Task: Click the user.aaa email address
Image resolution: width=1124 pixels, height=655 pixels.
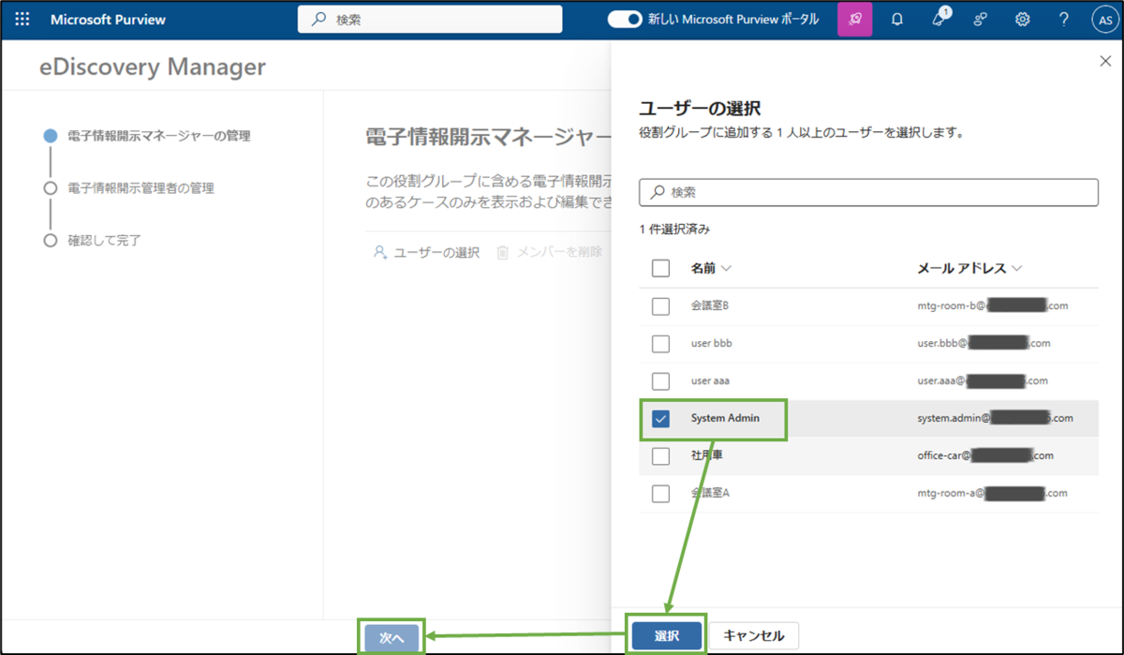Action: point(983,380)
